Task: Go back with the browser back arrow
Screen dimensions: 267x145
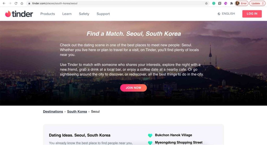Action: pos(4,3)
